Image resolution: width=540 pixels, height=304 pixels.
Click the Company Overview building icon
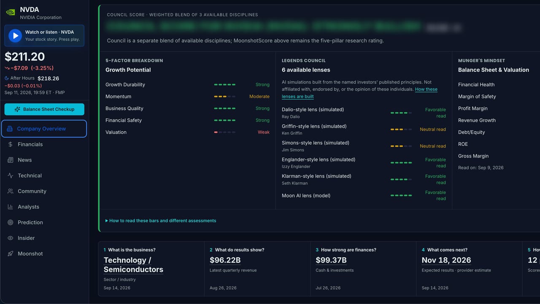[x=10, y=129]
